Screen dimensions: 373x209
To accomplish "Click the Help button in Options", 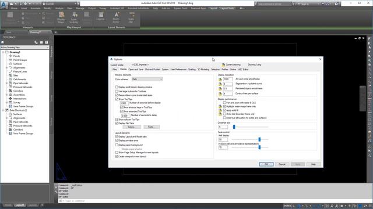I will [314, 164].
